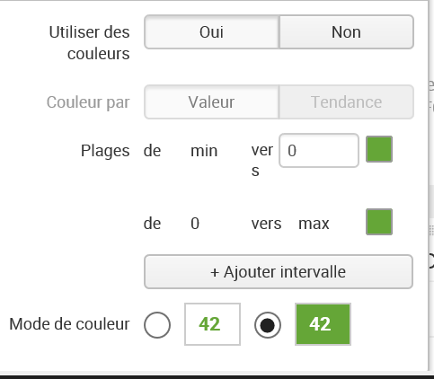Select Non for Utiliser des couleurs
The width and height of the screenshot is (434, 379).
(347, 32)
